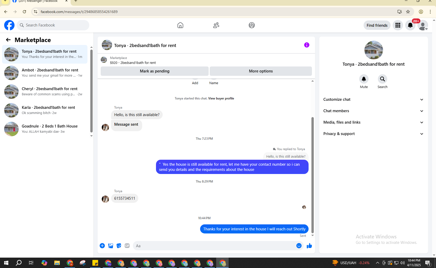Open the Chrome three-dot menu
This screenshot has height=268, width=436.
tap(430, 12)
